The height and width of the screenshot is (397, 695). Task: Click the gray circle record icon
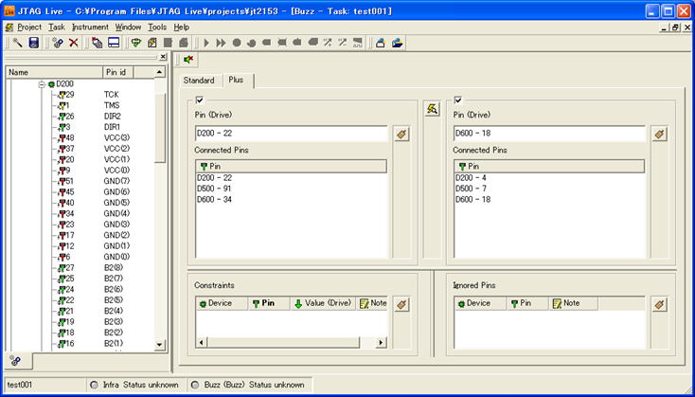[x=237, y=43]
